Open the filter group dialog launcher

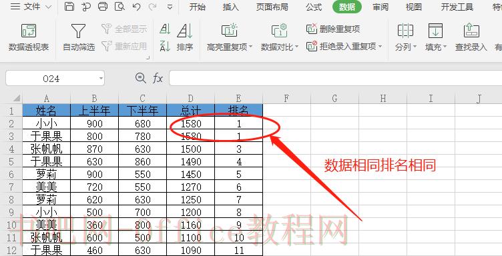point(148,58)
